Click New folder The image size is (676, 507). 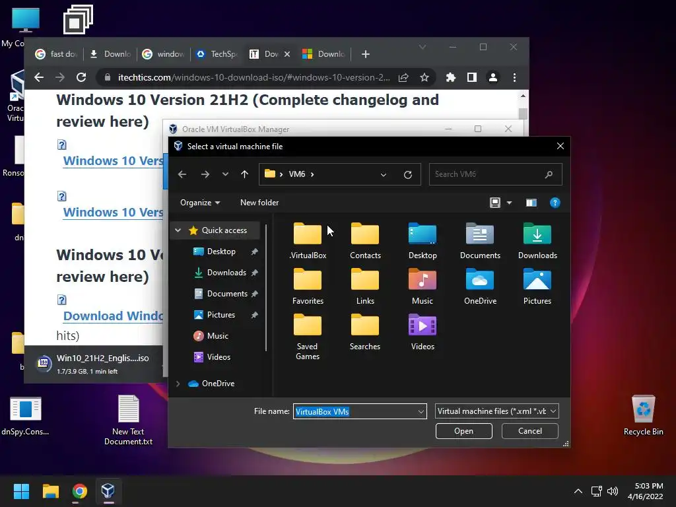259,203
